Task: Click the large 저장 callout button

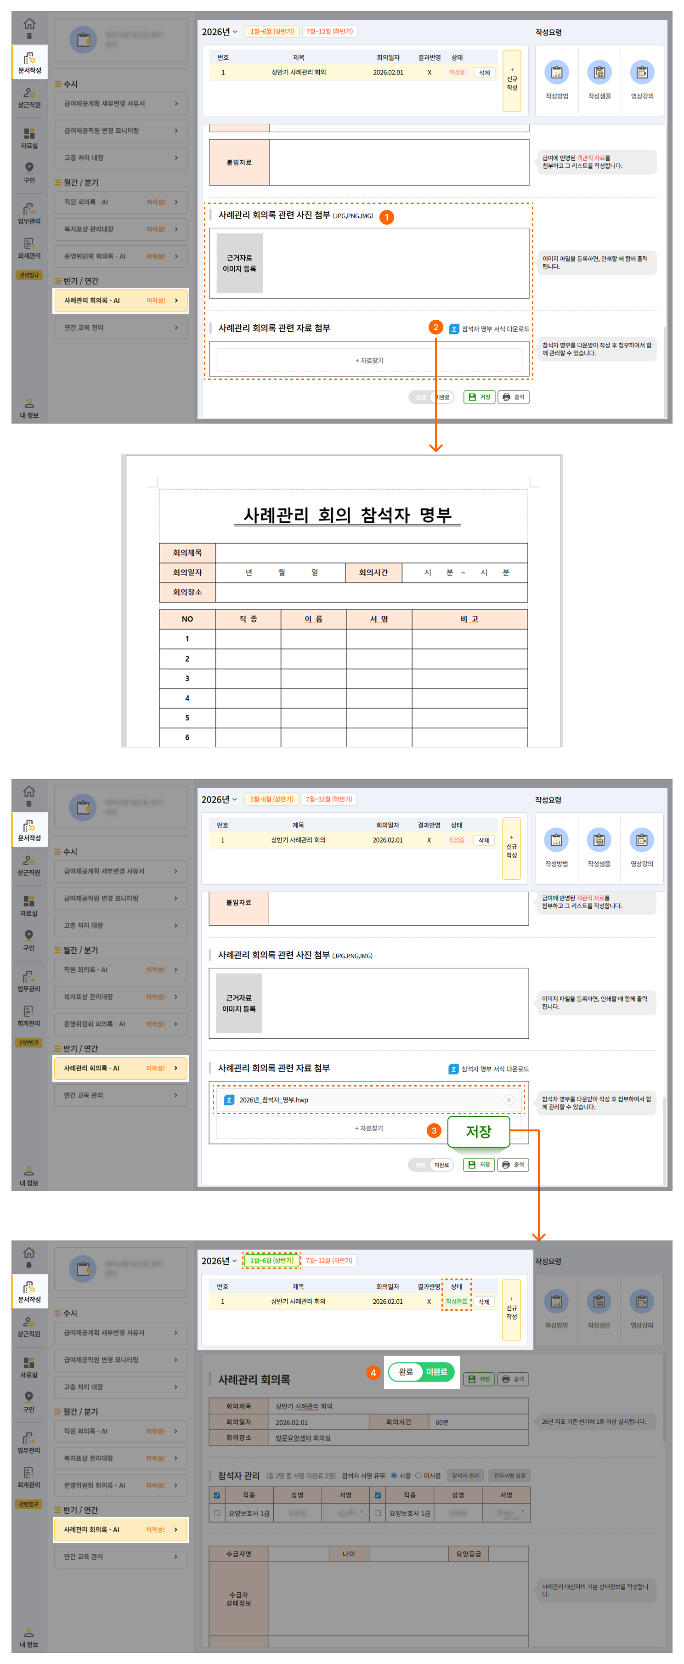Action: (x=478, y=1131)
